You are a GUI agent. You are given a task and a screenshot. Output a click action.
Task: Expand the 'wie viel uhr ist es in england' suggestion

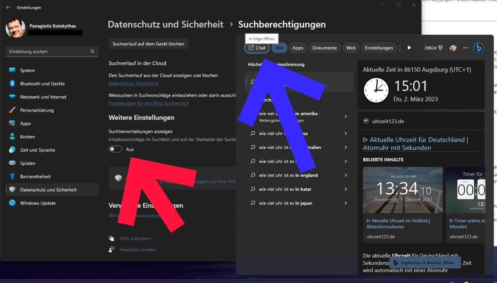[346, 175]
